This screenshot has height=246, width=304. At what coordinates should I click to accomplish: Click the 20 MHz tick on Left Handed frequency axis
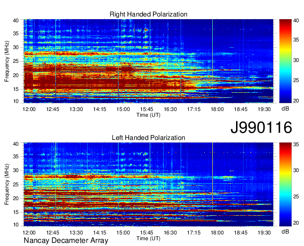(x=16, y=198)
